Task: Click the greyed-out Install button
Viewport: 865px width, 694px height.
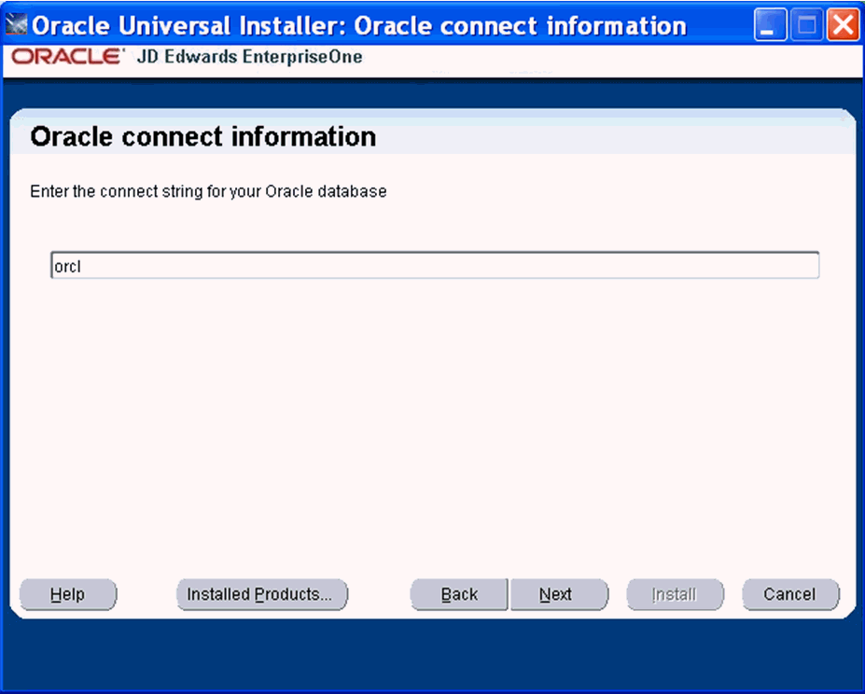Action: click(675, 594)
